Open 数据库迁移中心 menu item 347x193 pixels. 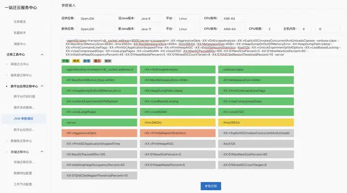[21, 141]
